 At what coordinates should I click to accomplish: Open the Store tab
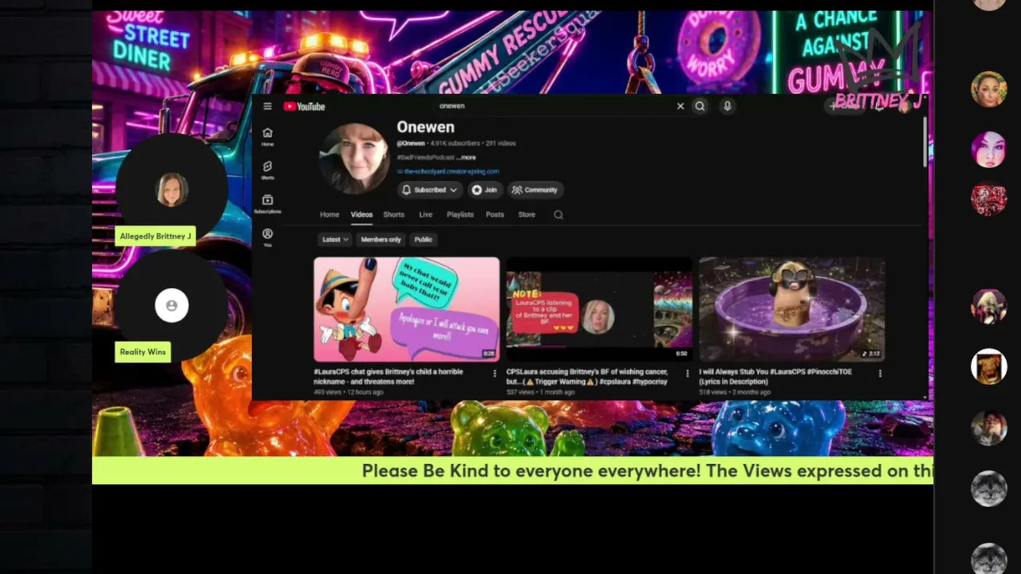526,214
